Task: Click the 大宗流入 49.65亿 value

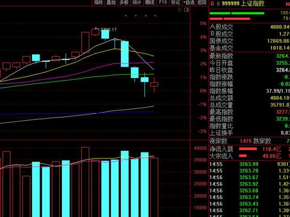Action: 271,156
